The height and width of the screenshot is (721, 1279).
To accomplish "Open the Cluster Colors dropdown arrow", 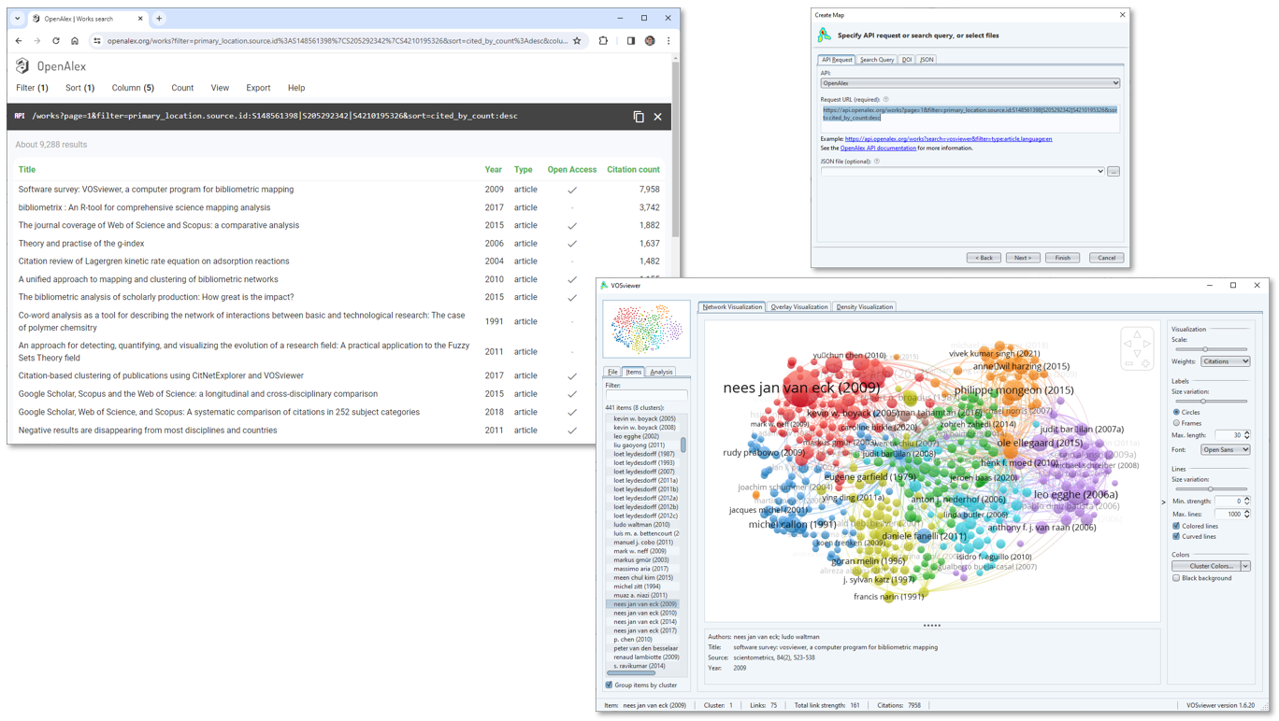I will pos(1245,566).
